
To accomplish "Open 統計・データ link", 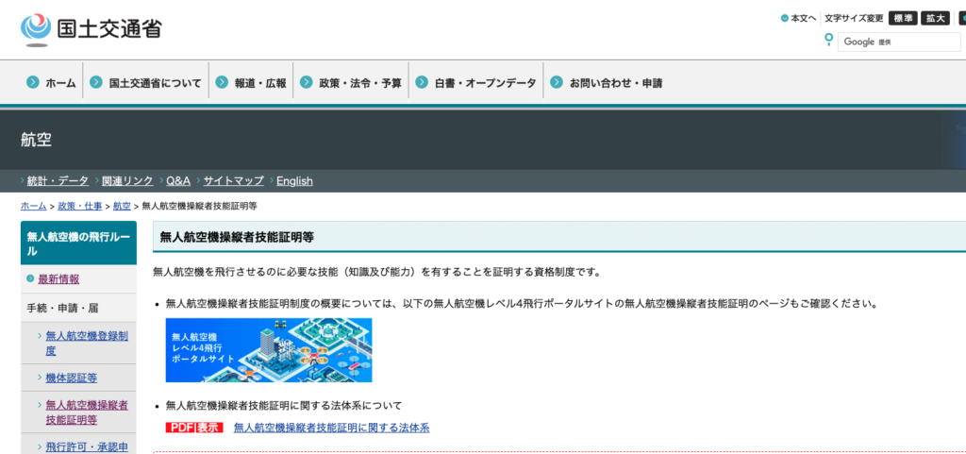I will coord(58,180).
